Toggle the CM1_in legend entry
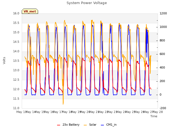Screen dimensions: 174x130 tap(109, 125)
